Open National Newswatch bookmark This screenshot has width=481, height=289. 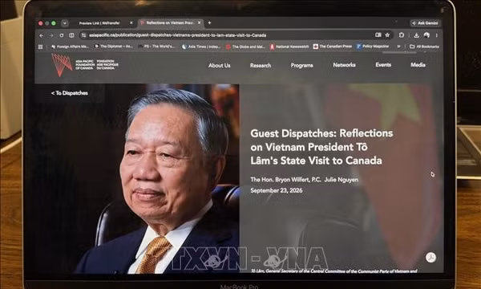(x=289, y=47)
